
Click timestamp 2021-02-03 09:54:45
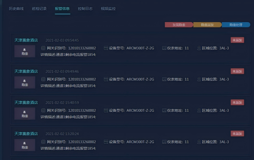62,40
